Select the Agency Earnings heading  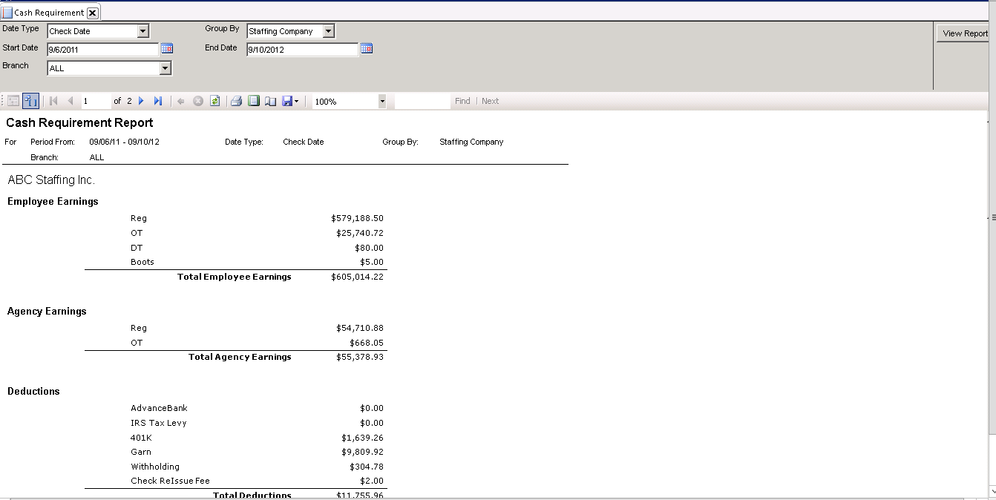coord(47,311)
